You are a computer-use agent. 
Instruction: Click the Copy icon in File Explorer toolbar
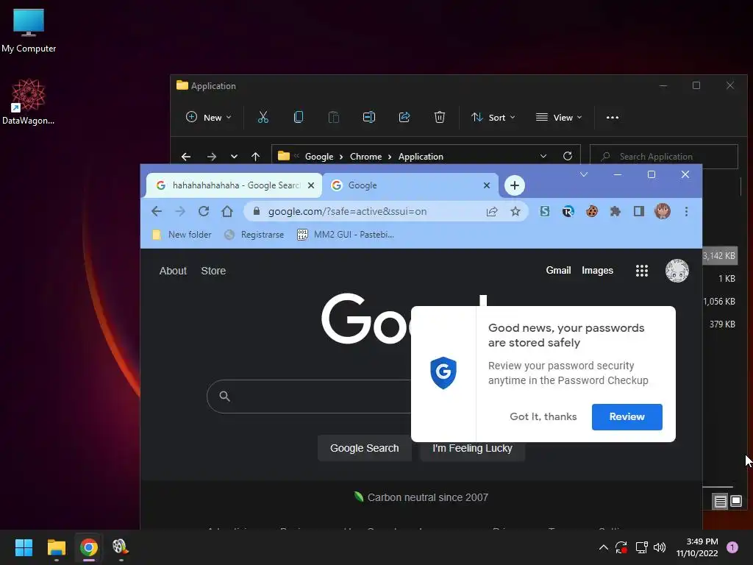pyautogui.click(x=299, y=117)
